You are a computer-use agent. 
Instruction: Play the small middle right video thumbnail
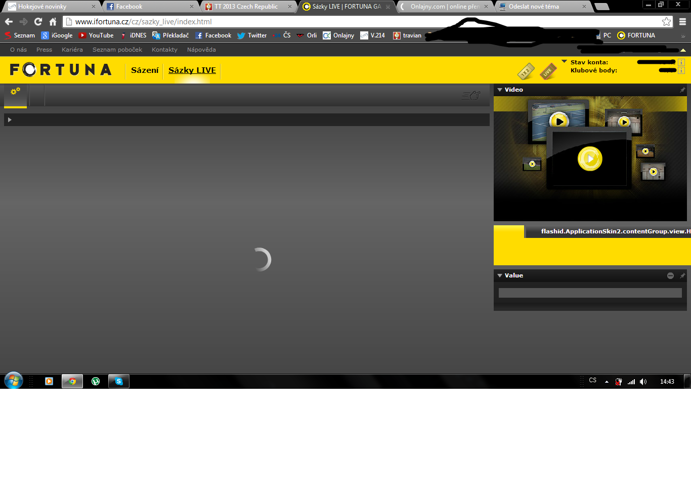[645, 151]
